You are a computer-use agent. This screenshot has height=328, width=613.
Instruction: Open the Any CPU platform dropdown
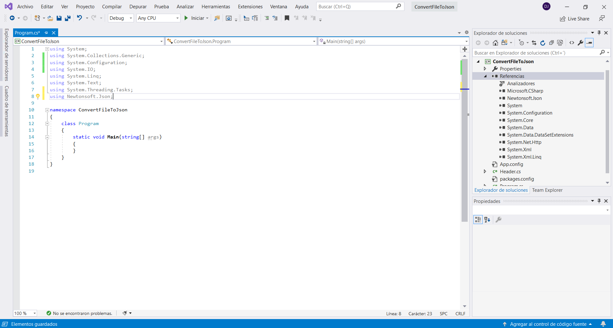pyautogui.click(x=158, y=18)
